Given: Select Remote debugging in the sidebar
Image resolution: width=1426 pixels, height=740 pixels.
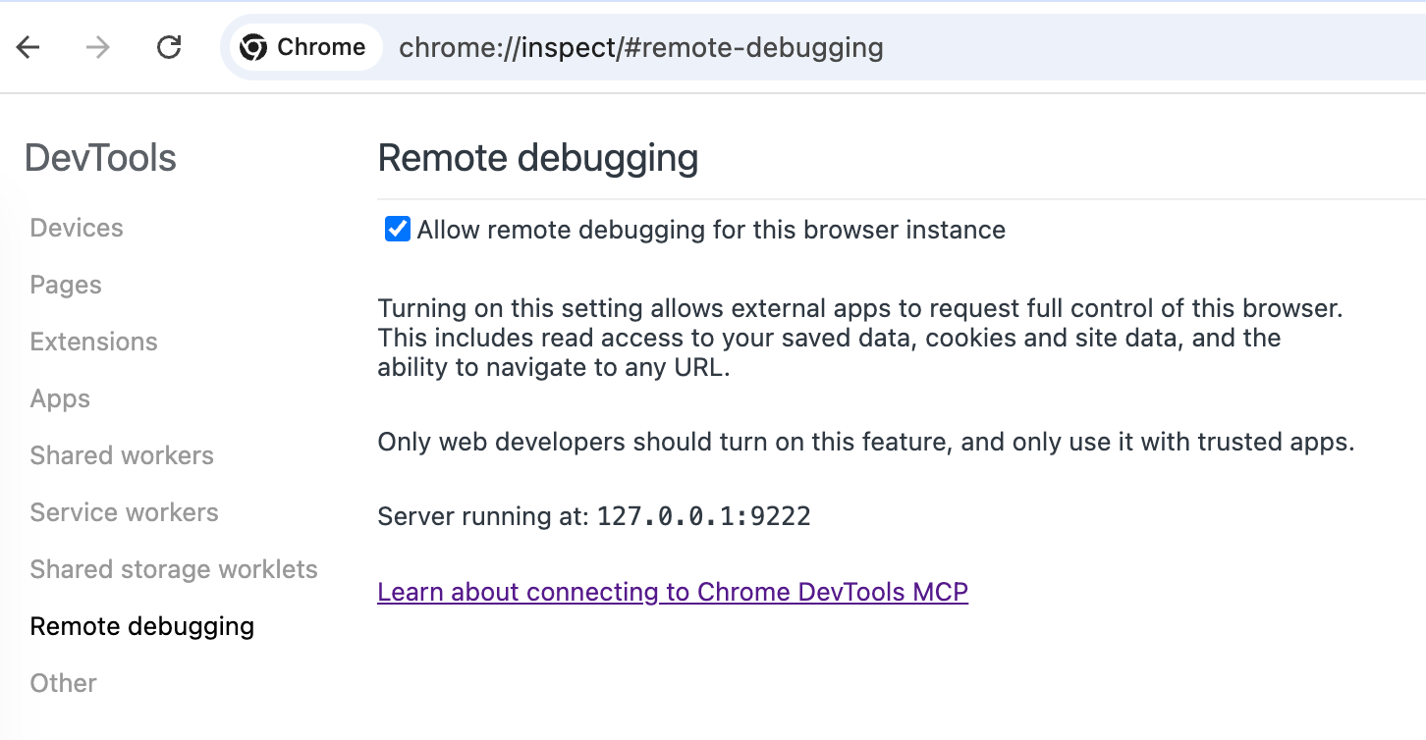Looking at the screenshot, I should coord(142,626).
